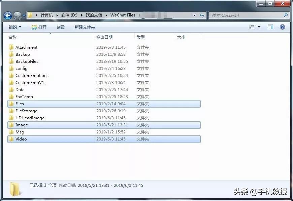
Task: Select the Attachment folder icon
Action: [x=11, y=47]
